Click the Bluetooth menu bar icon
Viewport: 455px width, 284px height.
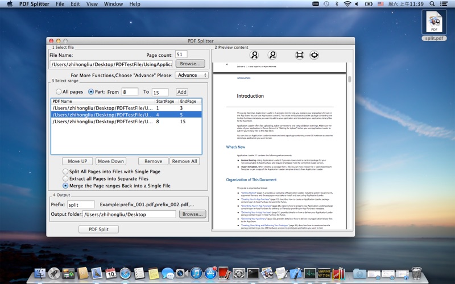pos(337,4)
